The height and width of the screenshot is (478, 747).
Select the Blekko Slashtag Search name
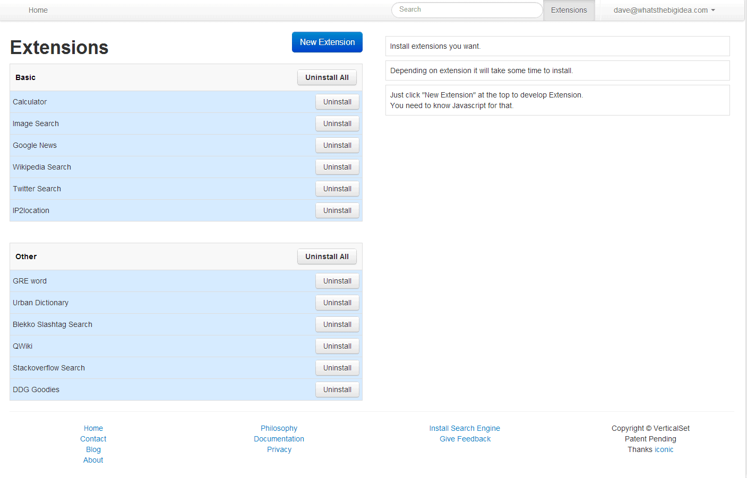click(53, 324)
